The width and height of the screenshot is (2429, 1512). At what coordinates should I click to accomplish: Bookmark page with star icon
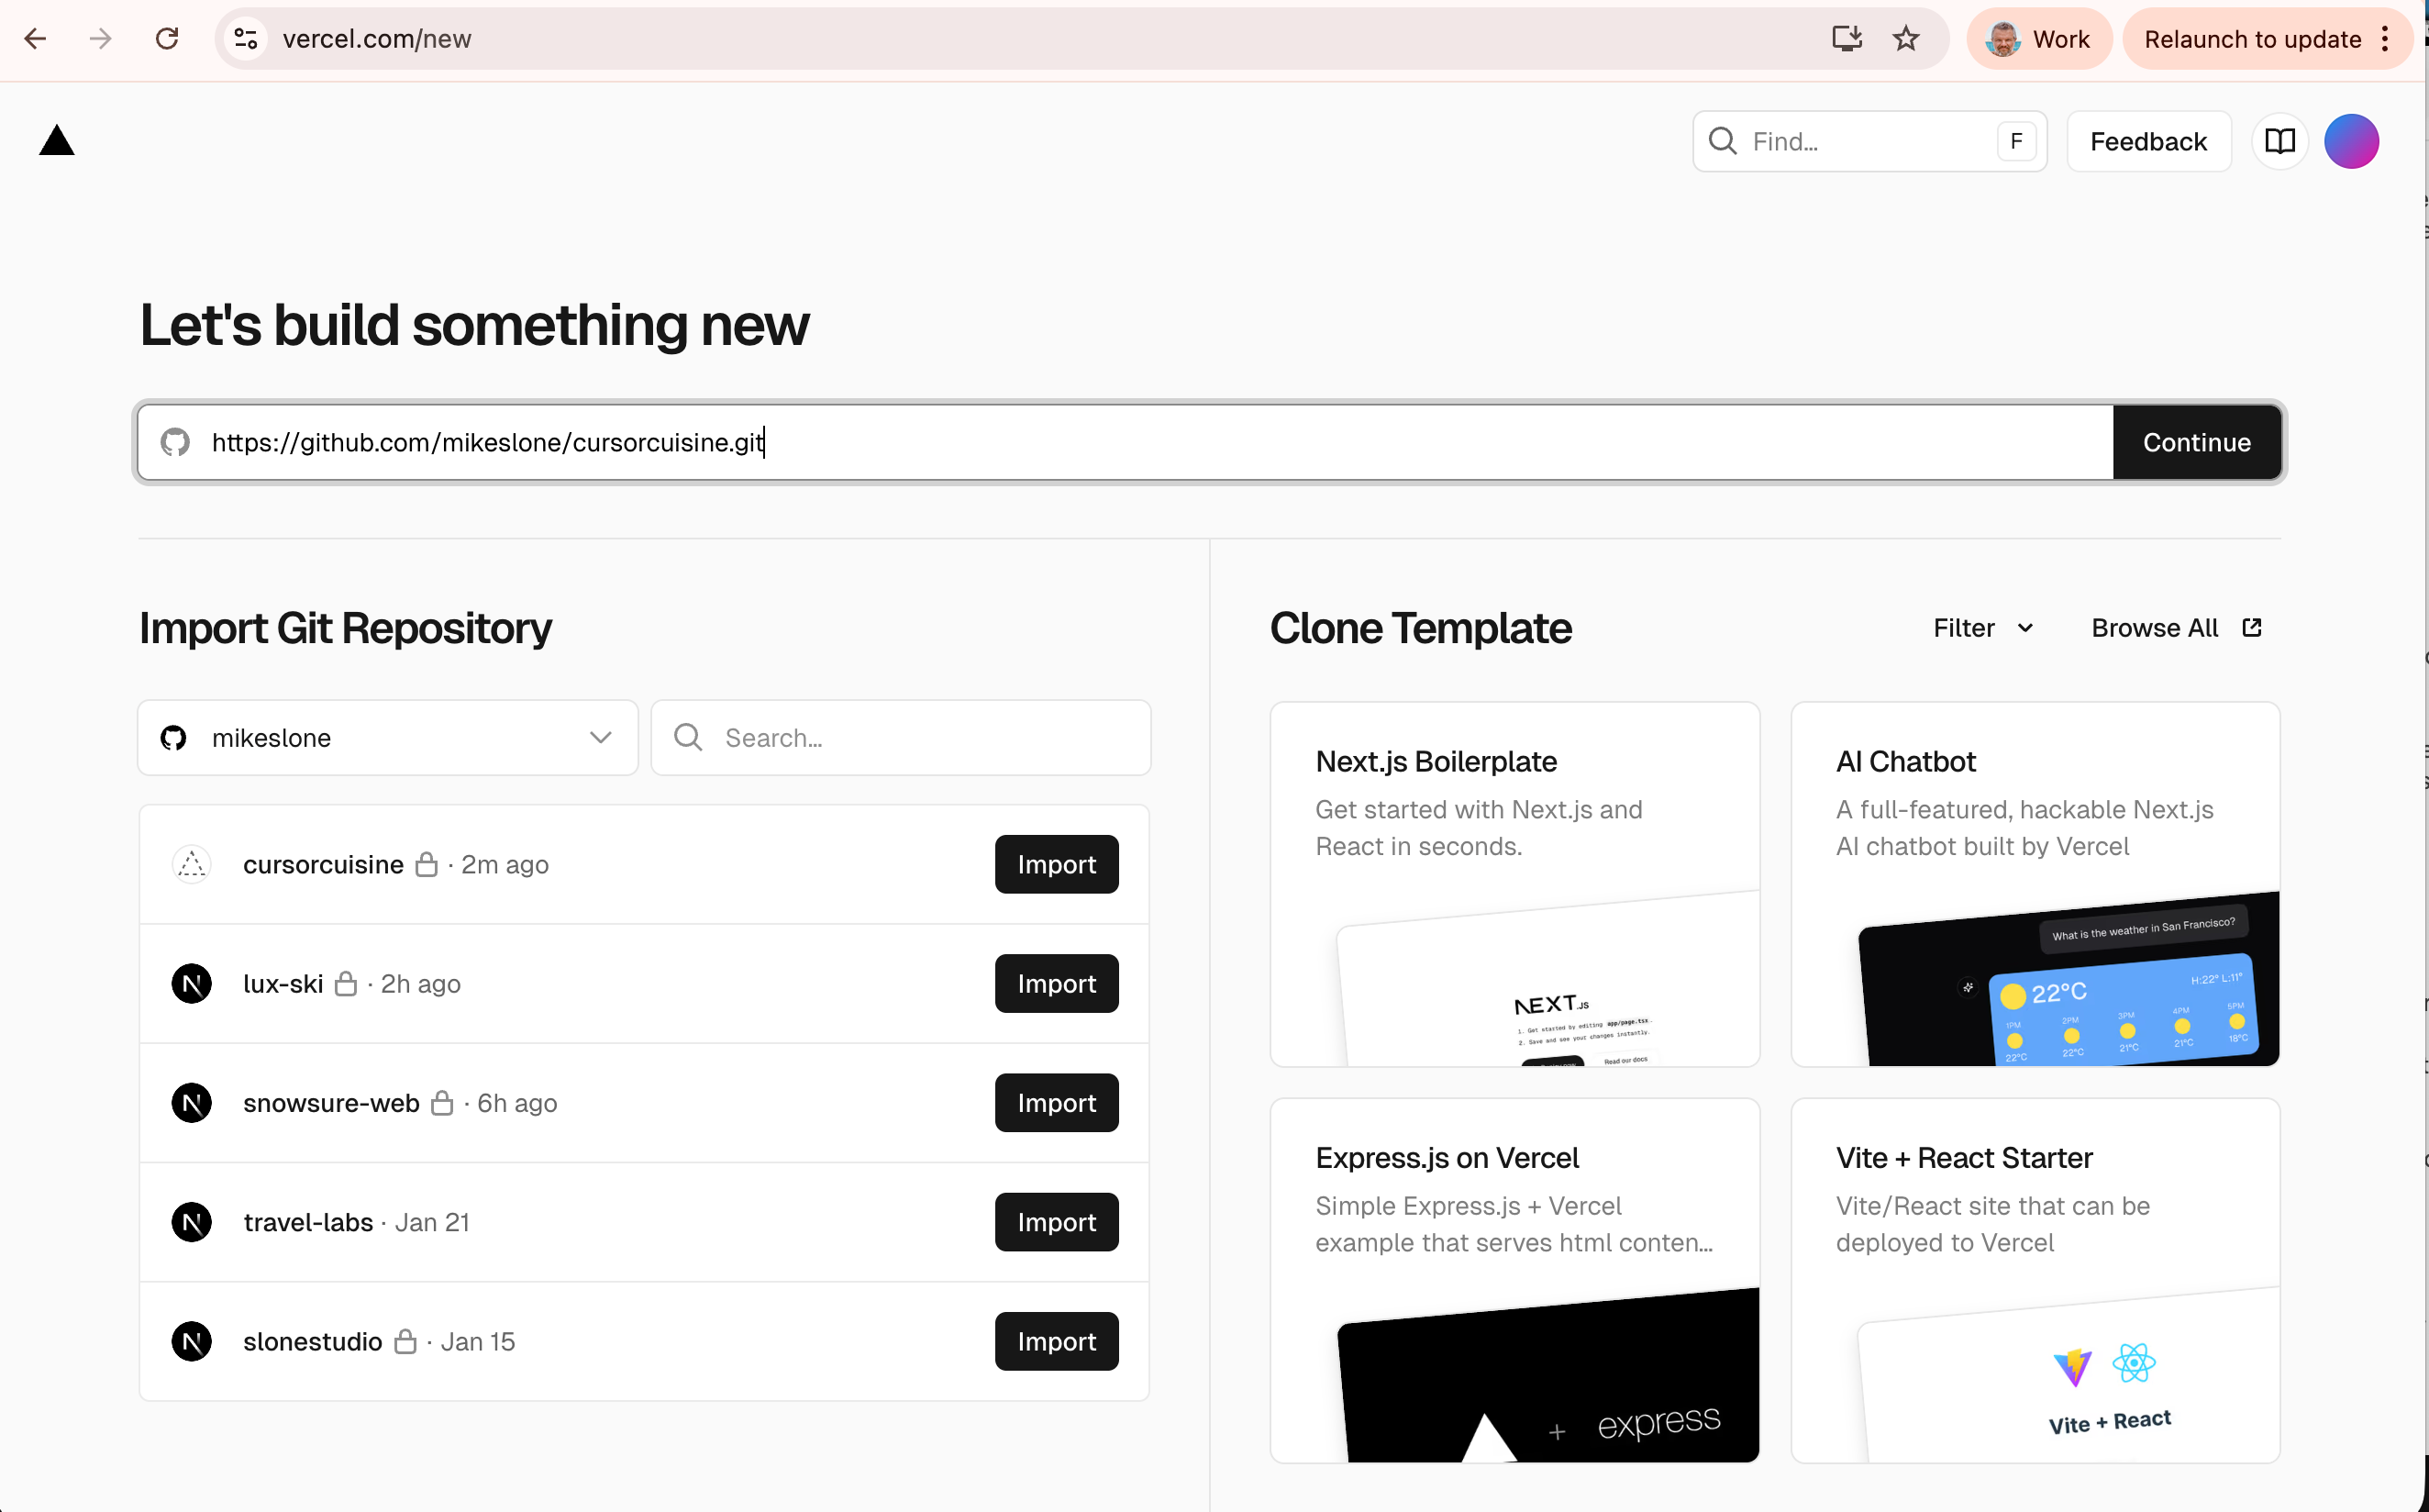click(1905, 39)
